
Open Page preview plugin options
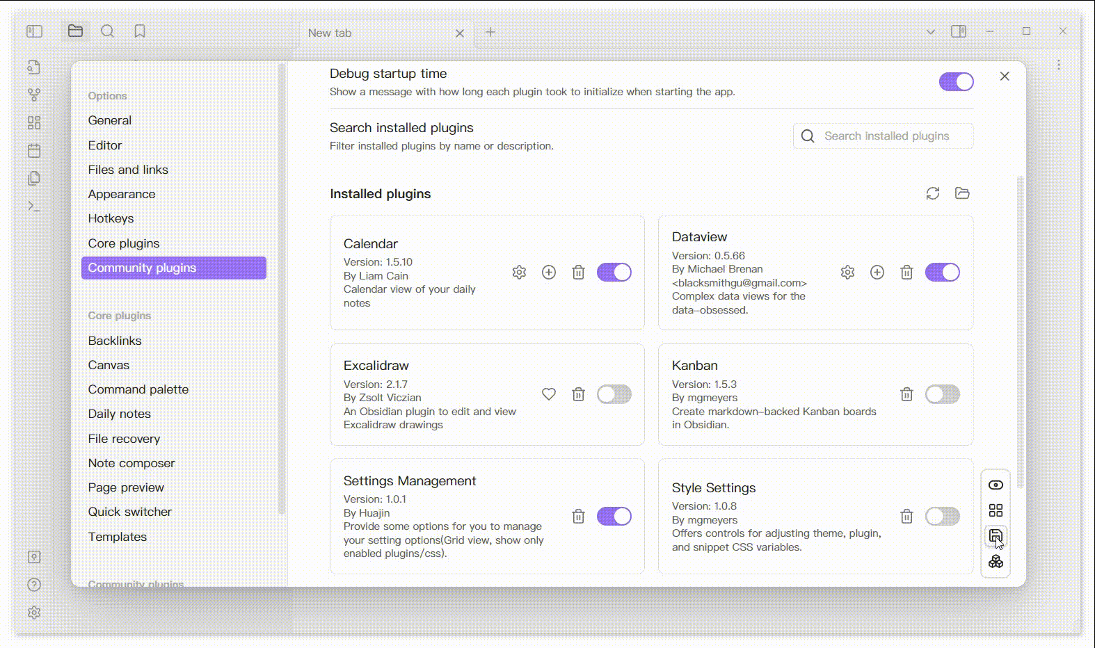pyautogui.click(x=174, y=487)
